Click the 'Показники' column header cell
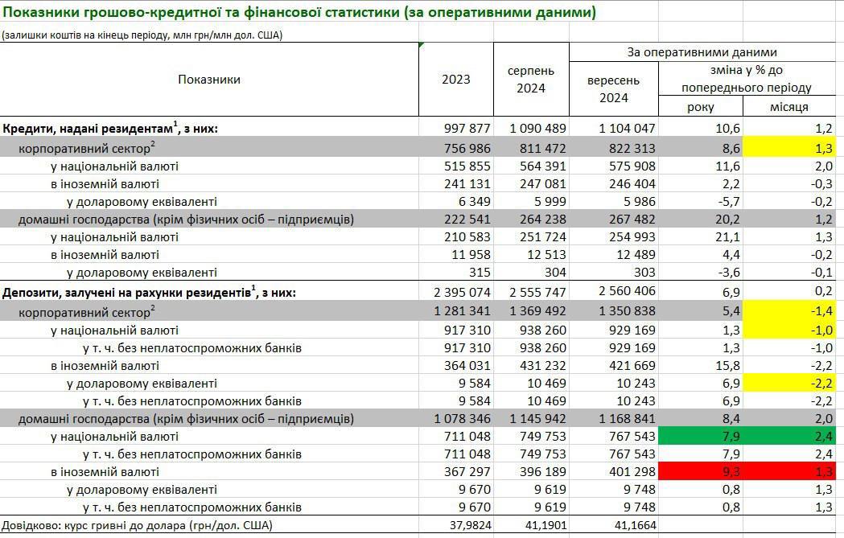The image size is (844, 538). click(209, 79)
